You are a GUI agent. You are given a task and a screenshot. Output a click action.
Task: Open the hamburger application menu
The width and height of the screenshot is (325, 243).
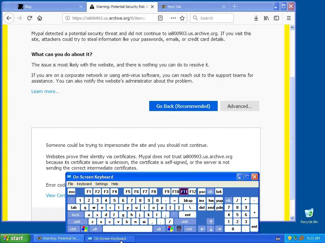pyautogui.click(x=289, y=18)
